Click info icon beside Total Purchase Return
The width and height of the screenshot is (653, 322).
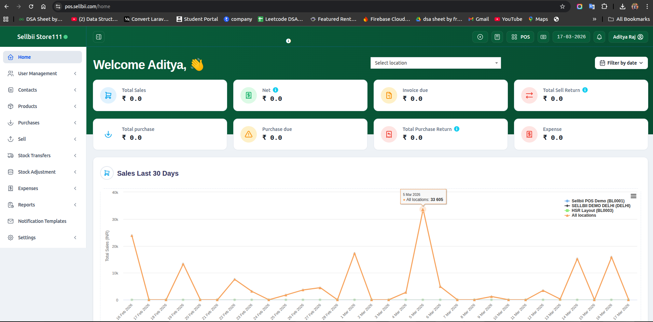(x=457, y=129)
